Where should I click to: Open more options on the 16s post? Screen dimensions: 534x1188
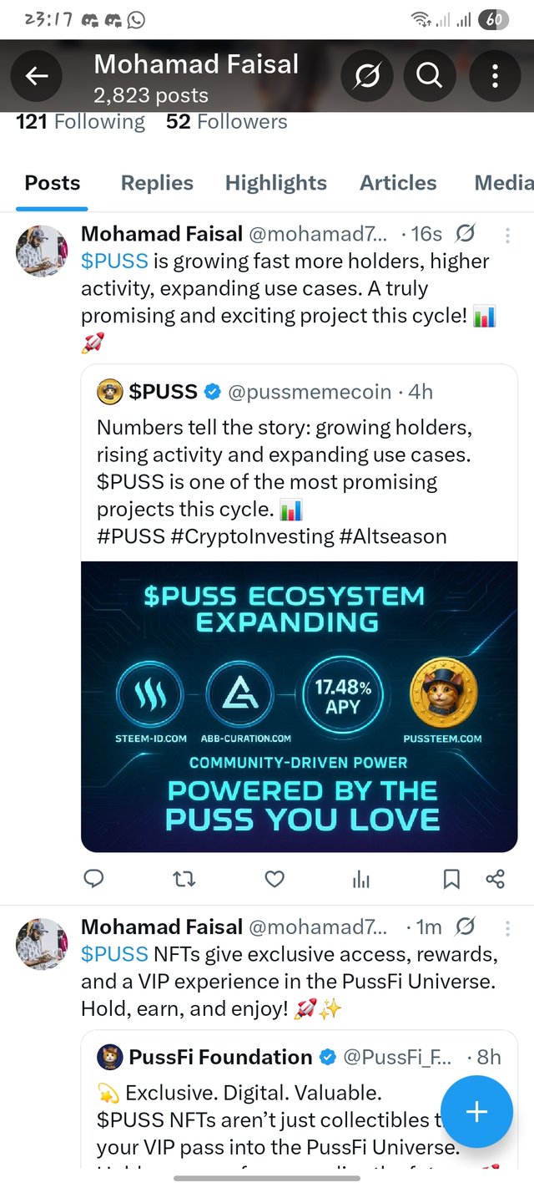tap(507, 234)
